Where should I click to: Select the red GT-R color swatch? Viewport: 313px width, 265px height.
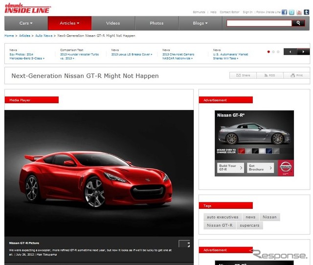[x=242, y=151]
